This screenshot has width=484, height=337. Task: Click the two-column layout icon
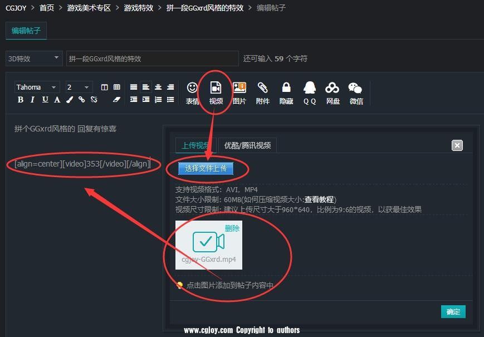tap(104, 87)
